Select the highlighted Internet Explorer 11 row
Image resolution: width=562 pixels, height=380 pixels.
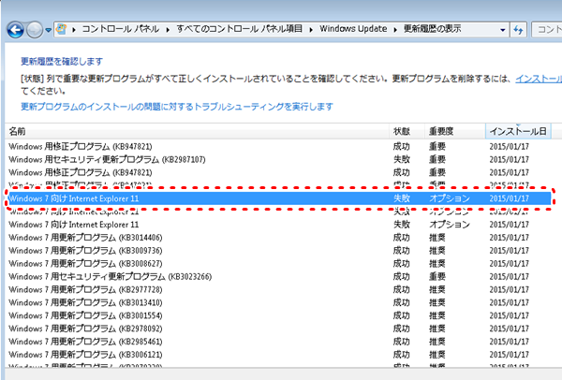(278, 198)
